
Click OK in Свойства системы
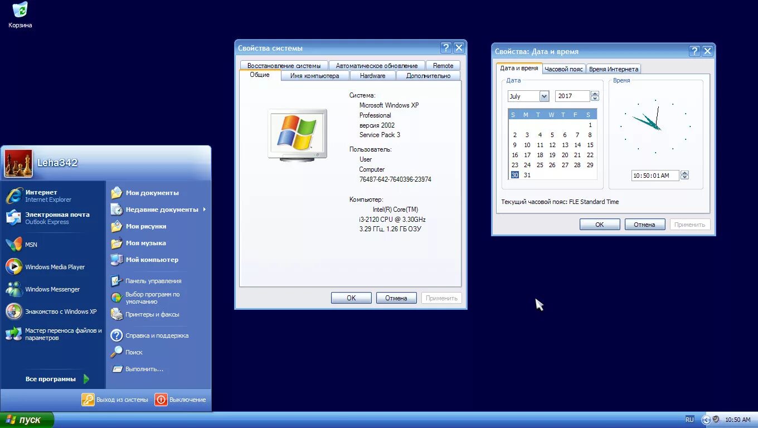click(x=351, y=298)
